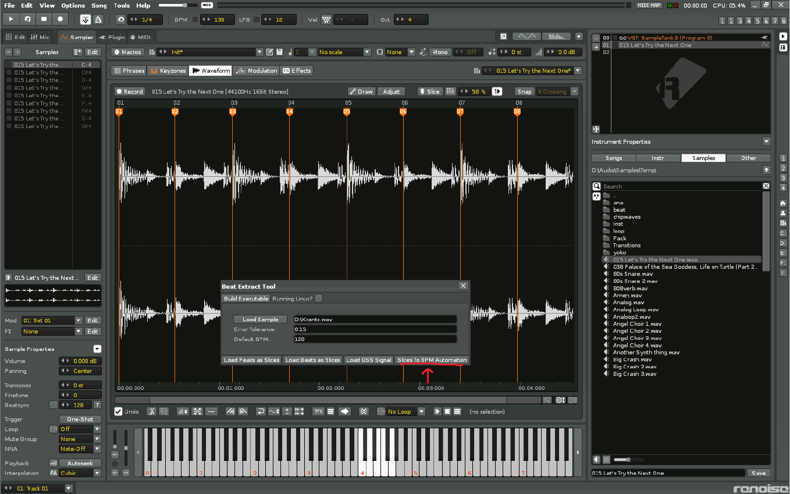Go up one directory in file browser
790x494 pixels.
(x=766, y=170)
